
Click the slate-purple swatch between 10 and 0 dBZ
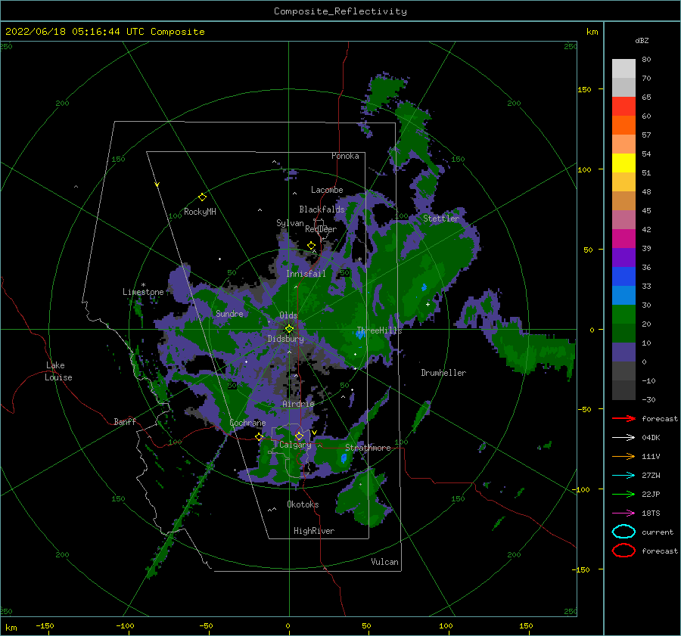(x=623, y=352)
